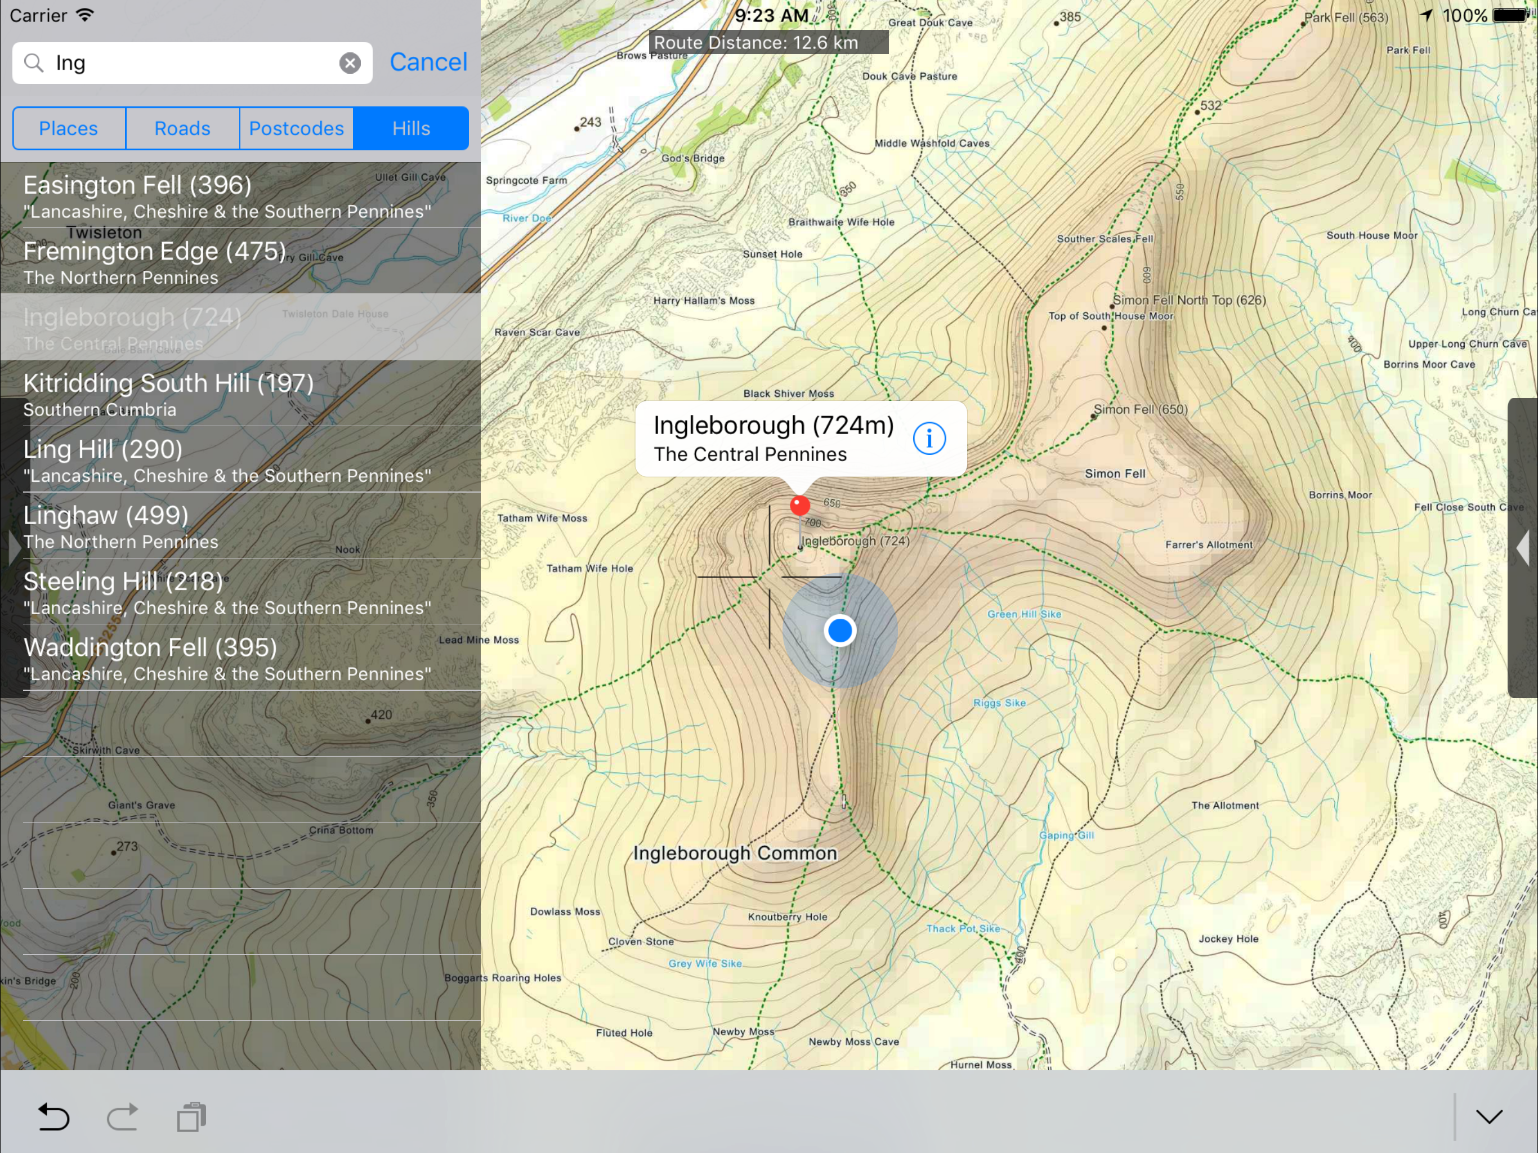The width and height of the screenshot is (1538, 1153).
Task: Tap the Green Hill Sike stream label
Action: coord(1024,614)
